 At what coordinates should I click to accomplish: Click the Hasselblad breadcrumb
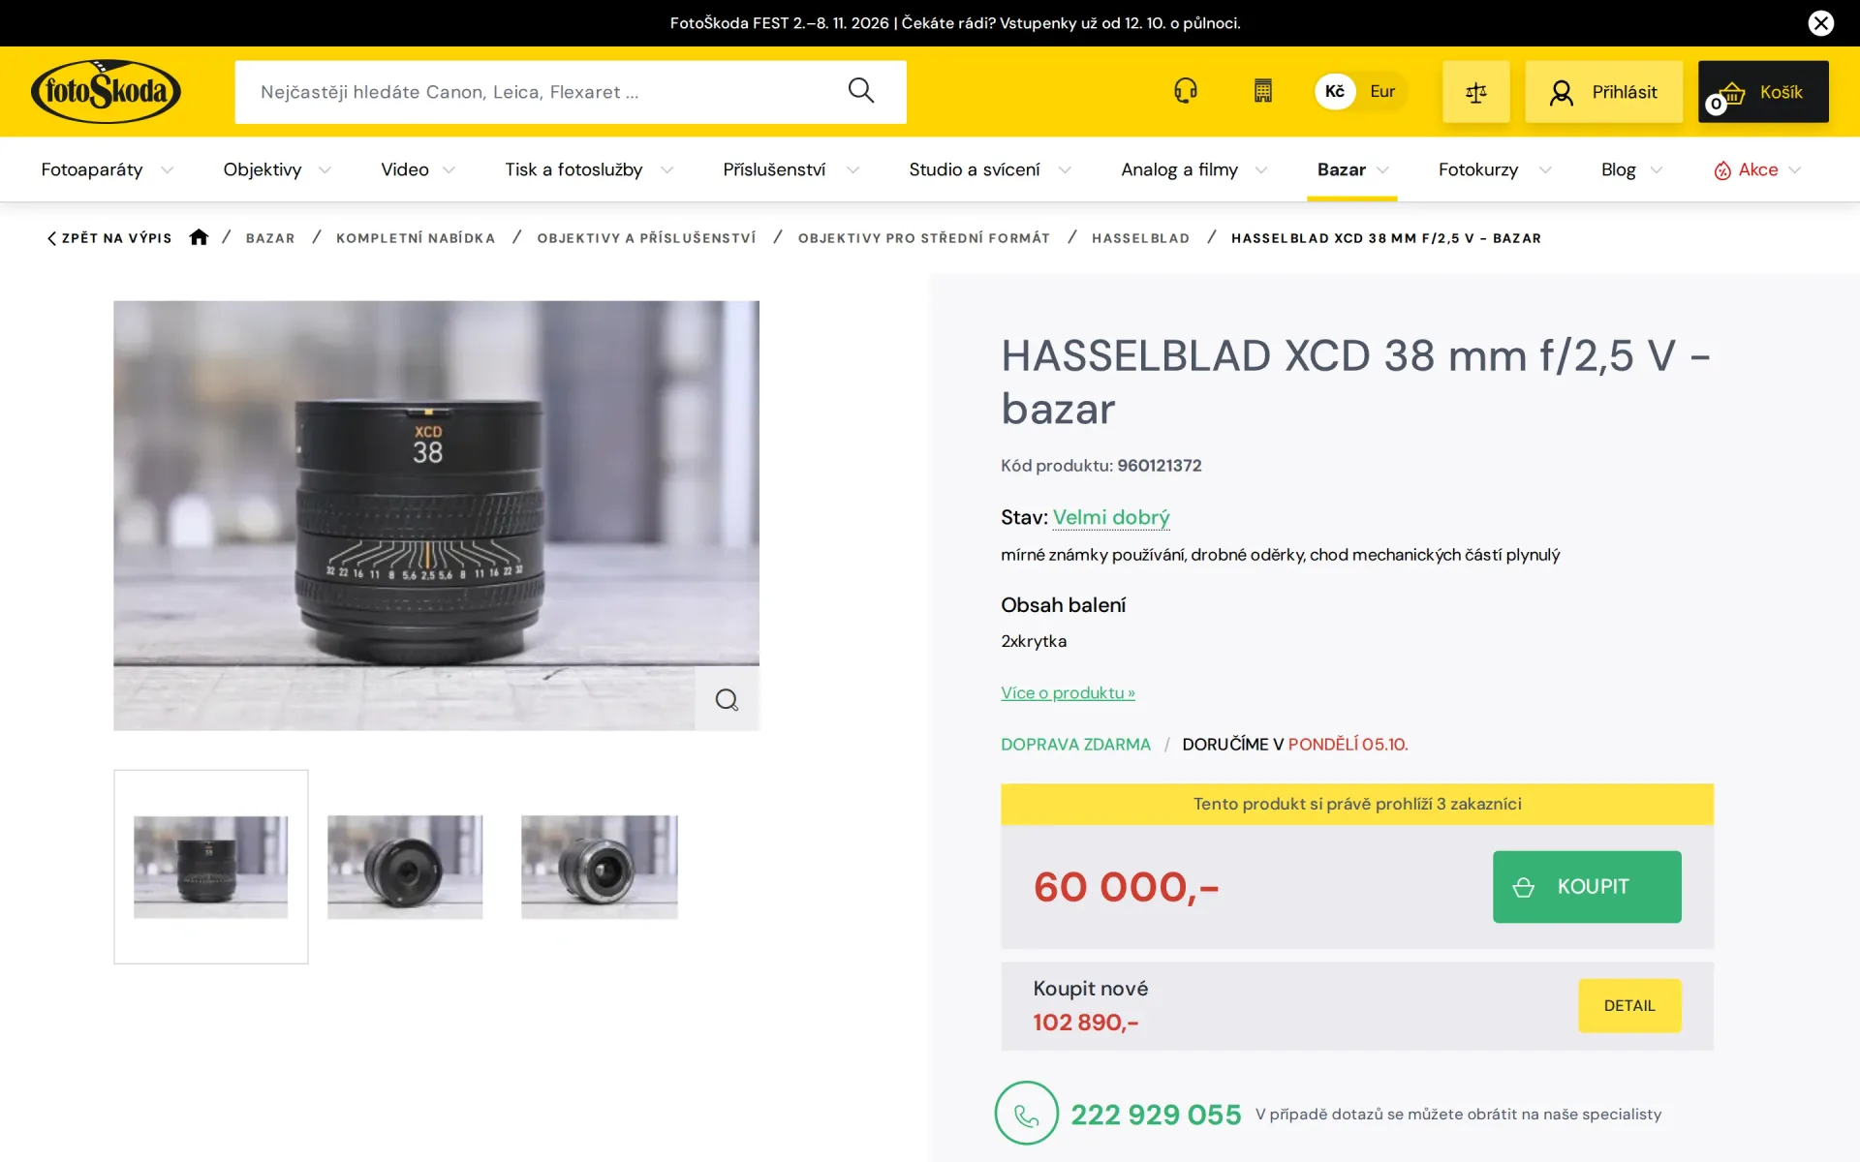tap(1140, 238)
